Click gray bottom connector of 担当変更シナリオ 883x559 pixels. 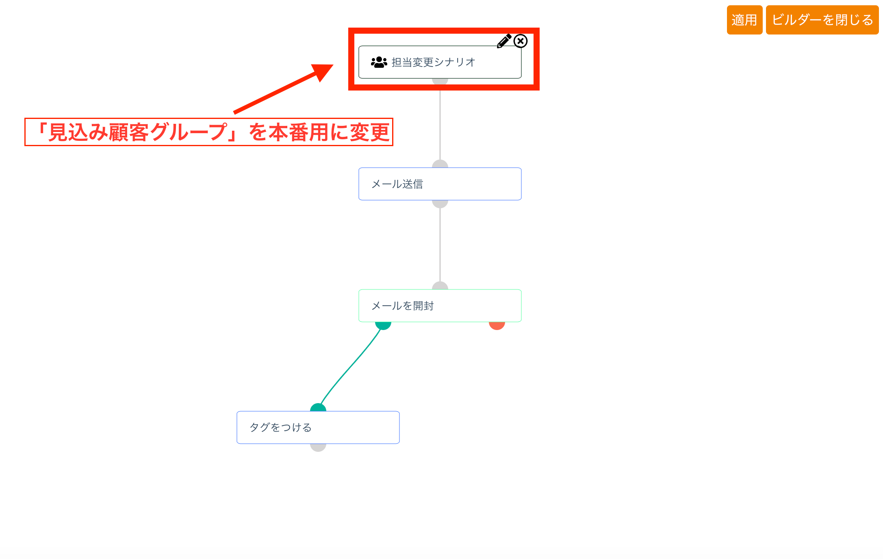440,82
